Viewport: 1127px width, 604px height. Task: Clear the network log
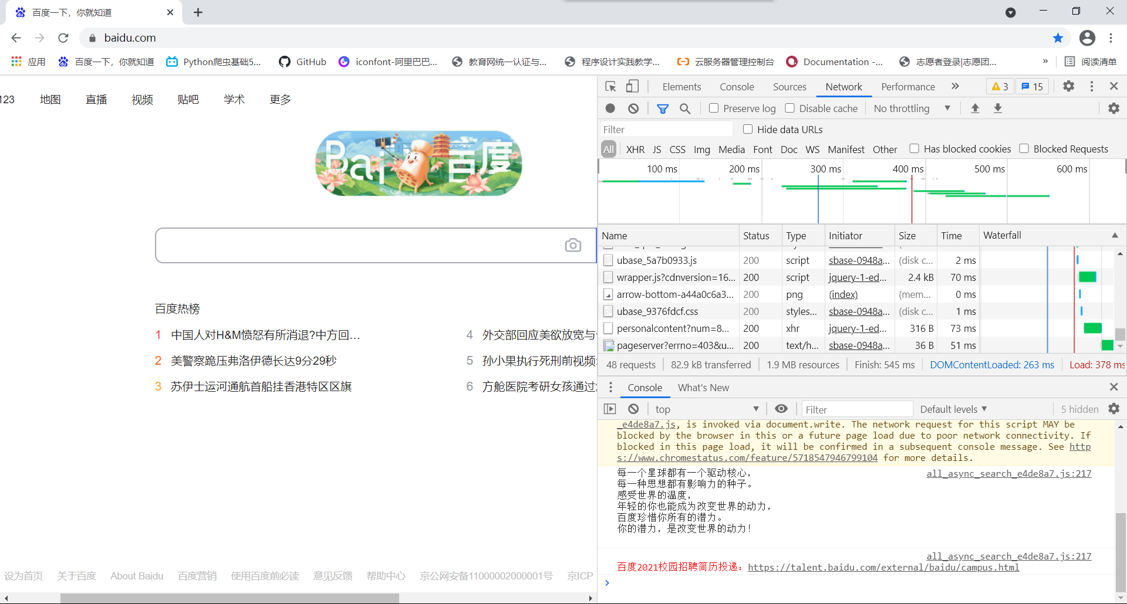click(633, 108)
